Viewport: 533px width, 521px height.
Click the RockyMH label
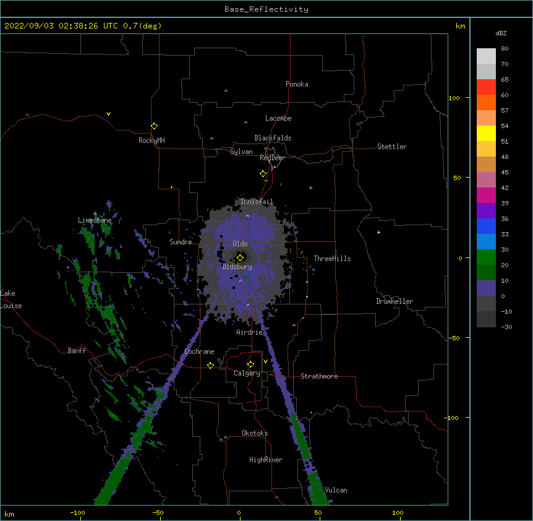[x=151, y=140]
